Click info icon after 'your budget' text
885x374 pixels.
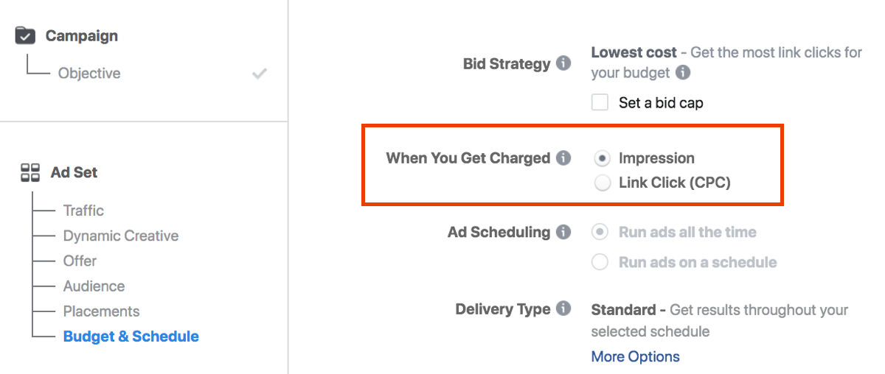tap(684, 73)
